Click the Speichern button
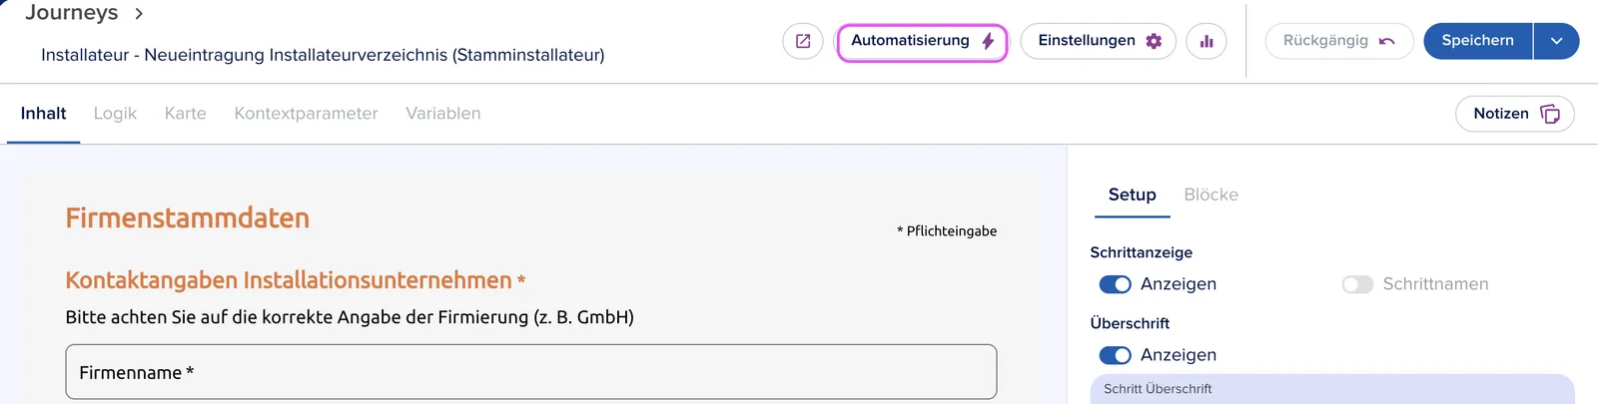The image size is (1598, 404). tap(1478, 41)
